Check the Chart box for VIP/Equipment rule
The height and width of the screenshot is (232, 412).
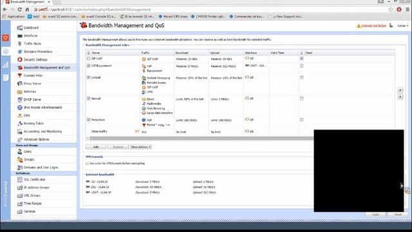coord(302,66)
